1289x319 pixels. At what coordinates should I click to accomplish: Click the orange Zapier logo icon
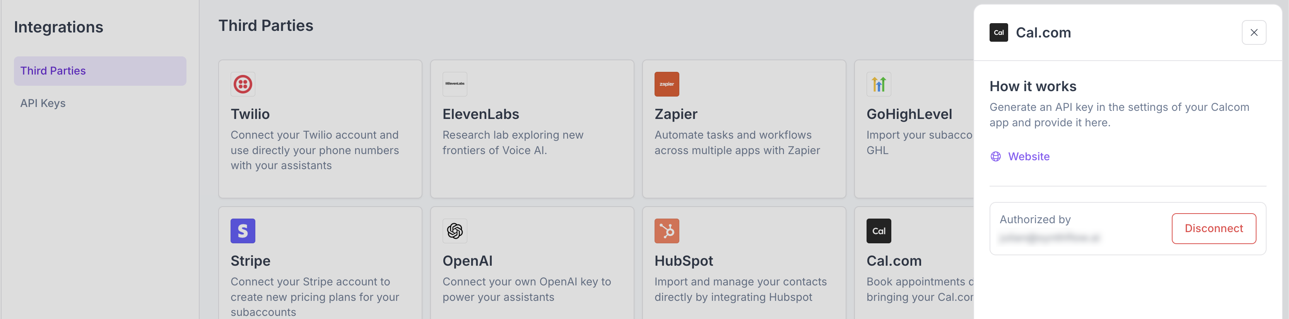(x=667, y=84)
